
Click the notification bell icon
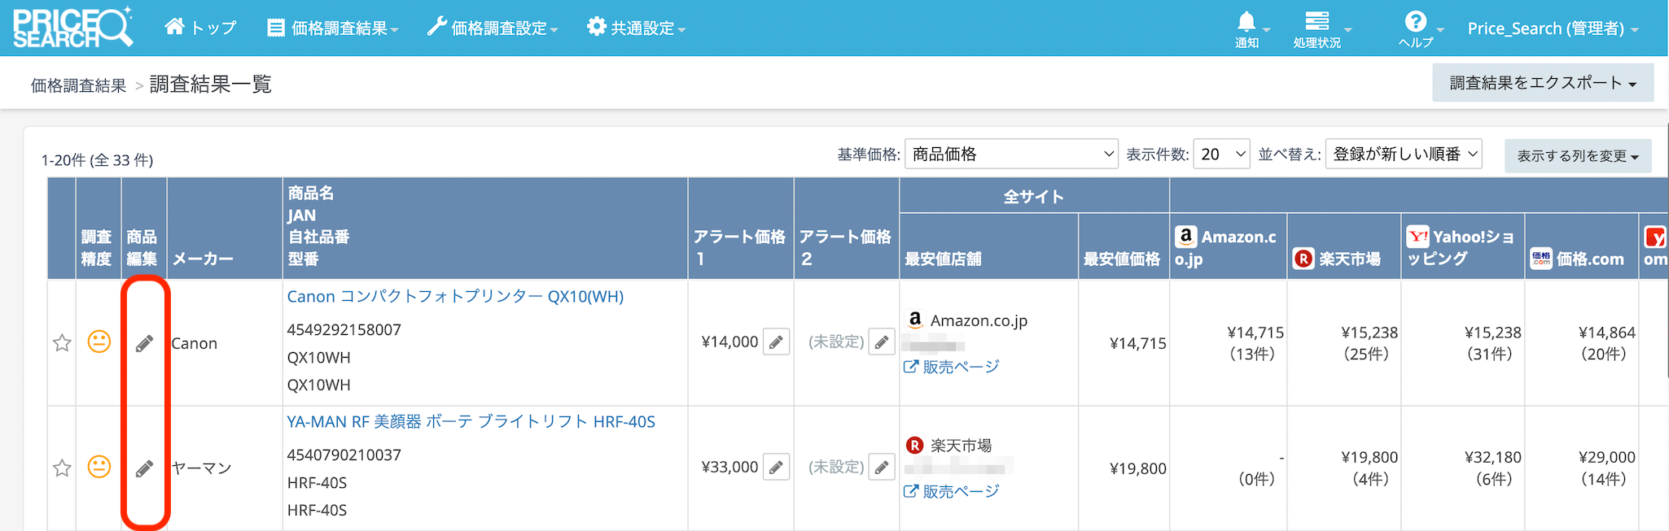1246,22
